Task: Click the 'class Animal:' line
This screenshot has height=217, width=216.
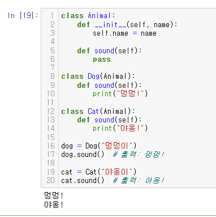Action: 88,15
